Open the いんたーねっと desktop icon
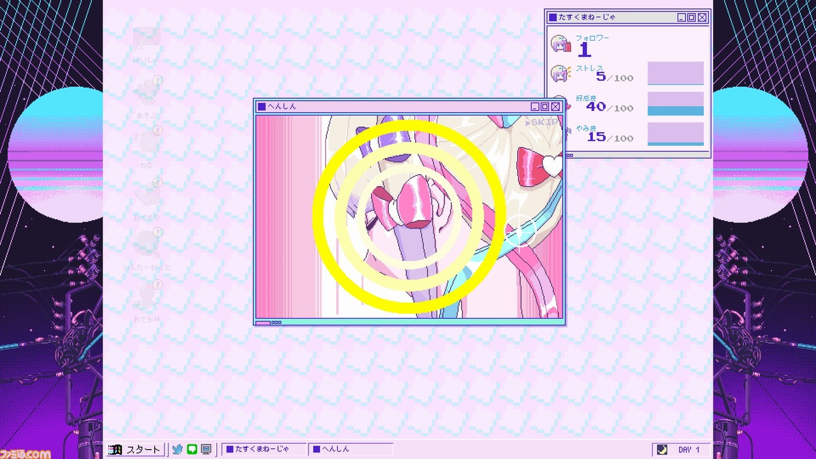The image size is (816, 459). [147, 249]
